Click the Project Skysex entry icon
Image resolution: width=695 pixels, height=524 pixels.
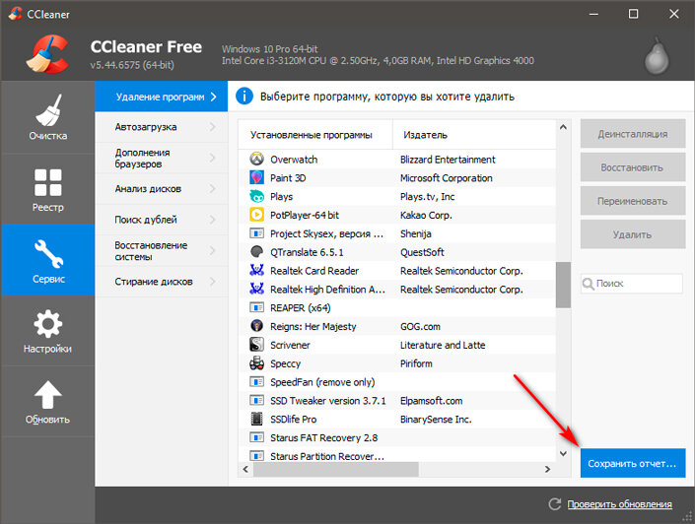[256, 233]
